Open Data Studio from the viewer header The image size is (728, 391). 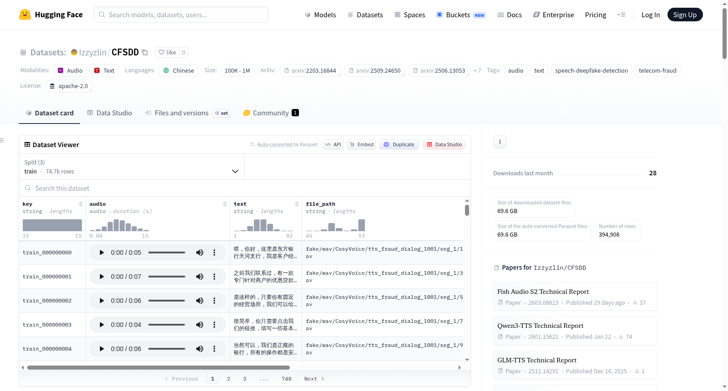coord(444,144)
